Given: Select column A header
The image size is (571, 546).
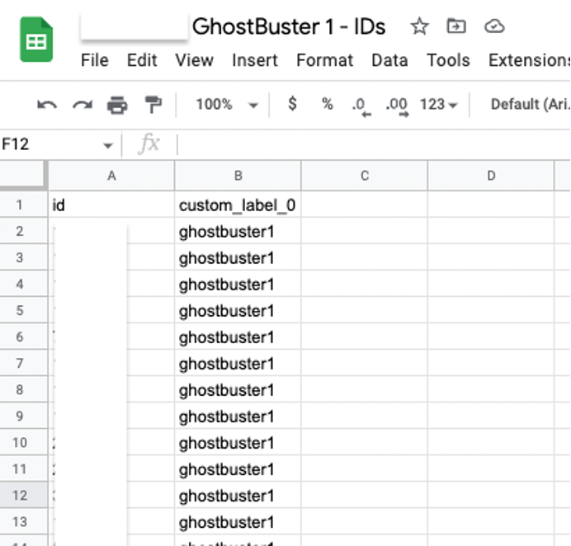Looking at the screenshot, I should [x=111, y=176].
